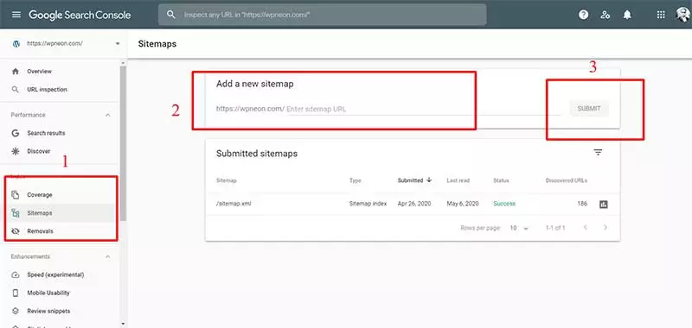Sort by the Status column header

point(501,180)
